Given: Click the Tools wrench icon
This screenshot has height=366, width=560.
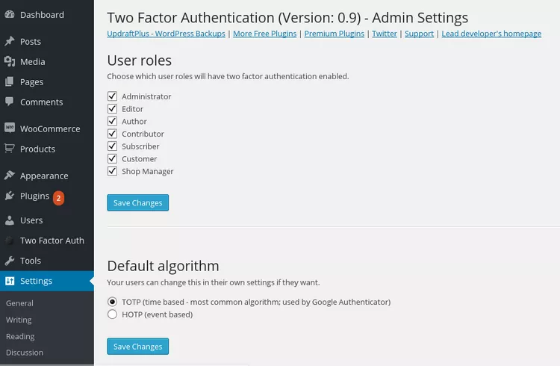Looking at the screenshot, I should point(10,261).
